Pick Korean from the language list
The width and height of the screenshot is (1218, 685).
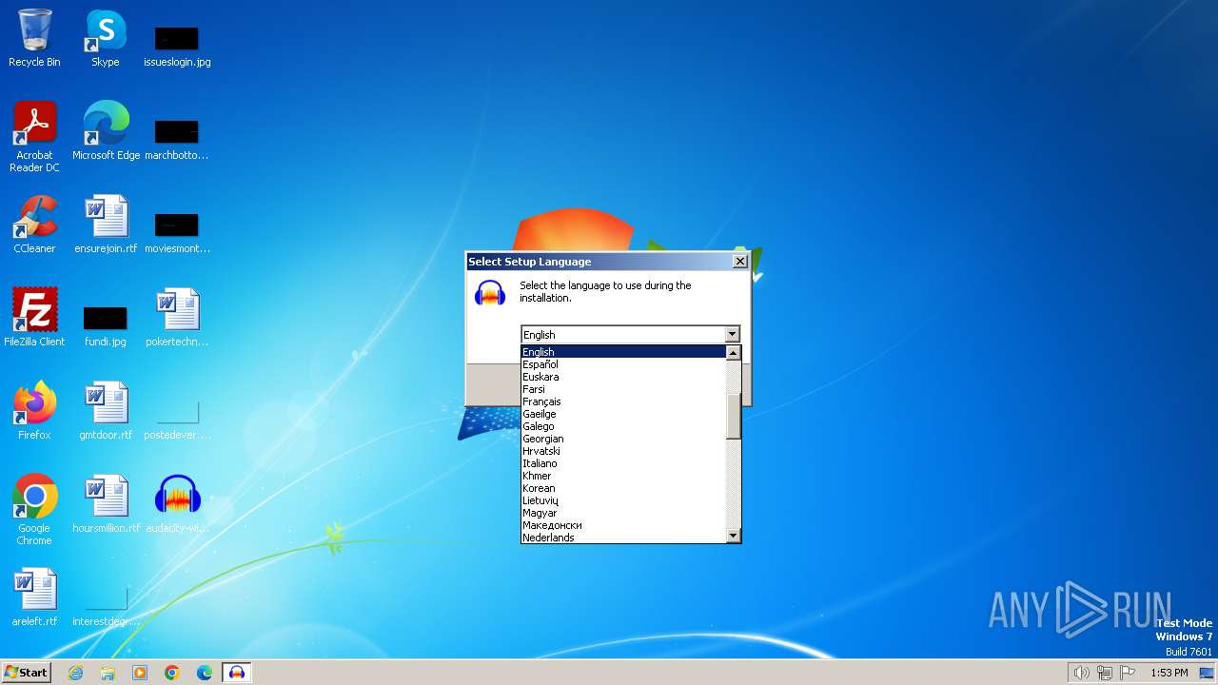623,488
